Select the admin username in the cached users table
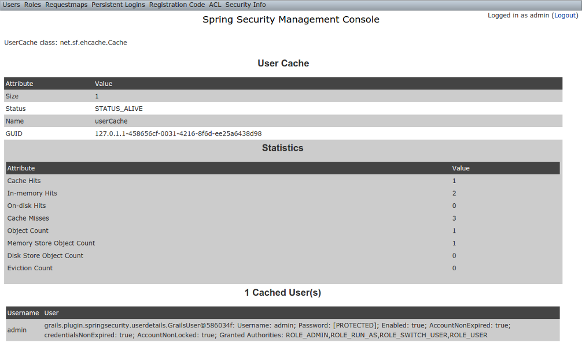 click(16, 330)
